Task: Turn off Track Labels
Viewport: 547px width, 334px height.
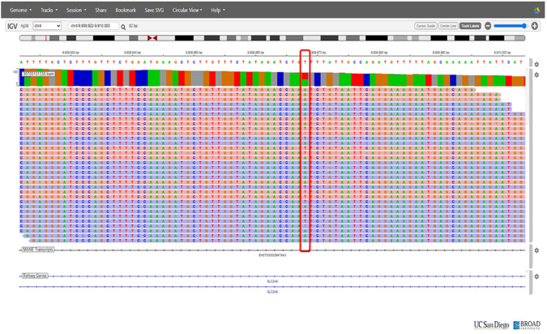Action: [x=470, y=26]
